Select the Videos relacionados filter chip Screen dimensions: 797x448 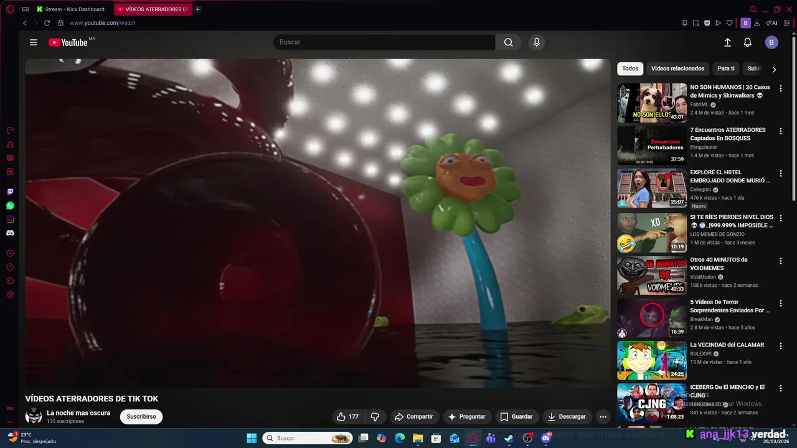(677, 68)
